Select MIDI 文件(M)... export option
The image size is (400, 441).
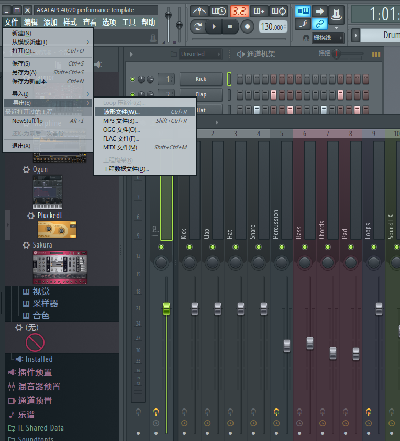tap(122, 147)
